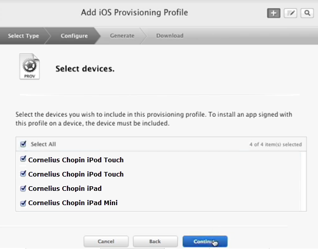318x249 pixels.
Task: Select the Download step
Action: [170, 36]
